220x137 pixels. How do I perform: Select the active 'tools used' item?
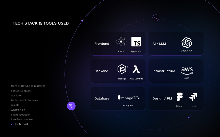point(21,124)
